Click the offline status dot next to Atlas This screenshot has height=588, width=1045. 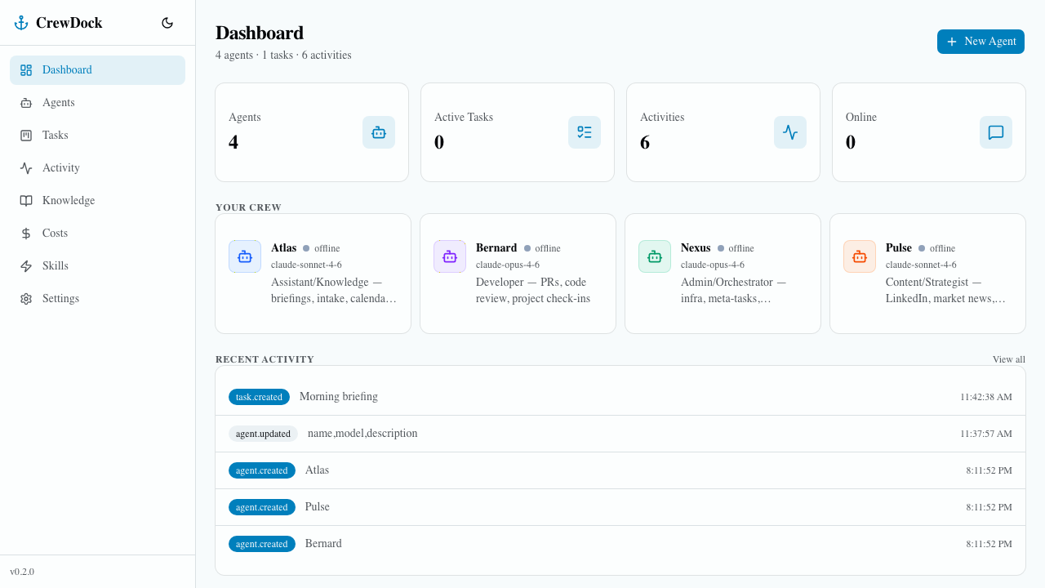coord(305,248)
